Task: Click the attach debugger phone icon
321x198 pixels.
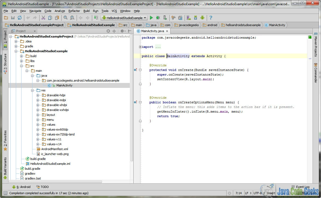Action: tap(165, 18)
